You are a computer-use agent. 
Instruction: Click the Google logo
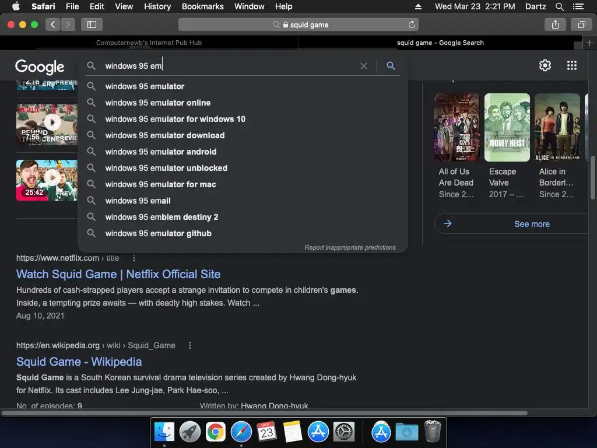(x=40, y=67)
